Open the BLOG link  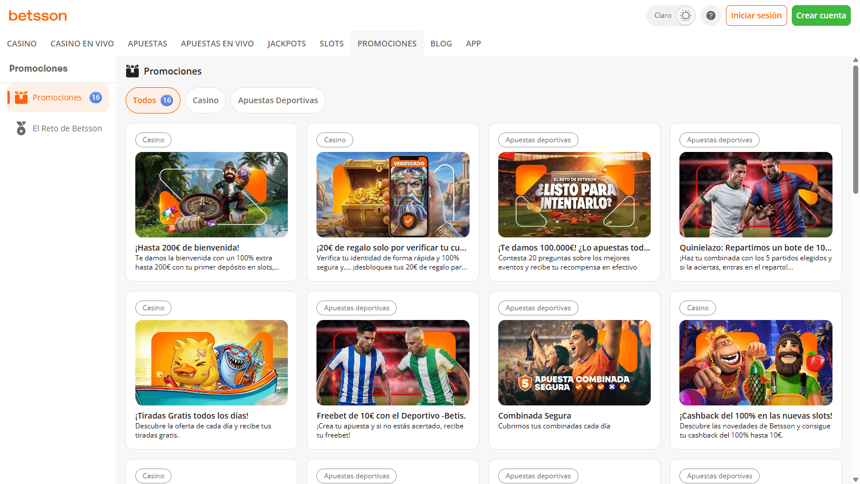441,44
